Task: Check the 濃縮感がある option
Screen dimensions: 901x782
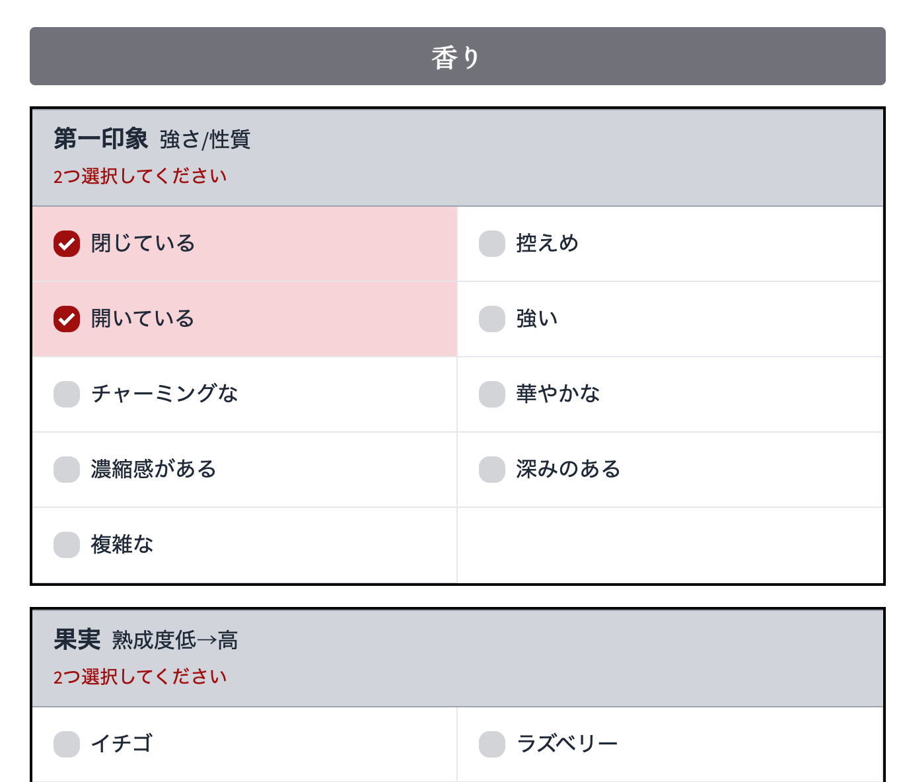Action: pyautogui.click(x=153, y=469)
